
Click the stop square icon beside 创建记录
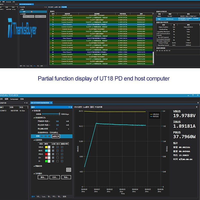click(x=49, y=136)
